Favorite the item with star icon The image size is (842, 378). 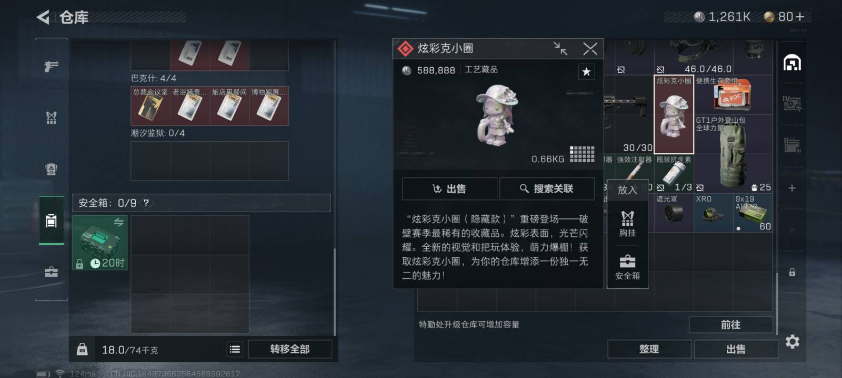coord(586,72)
